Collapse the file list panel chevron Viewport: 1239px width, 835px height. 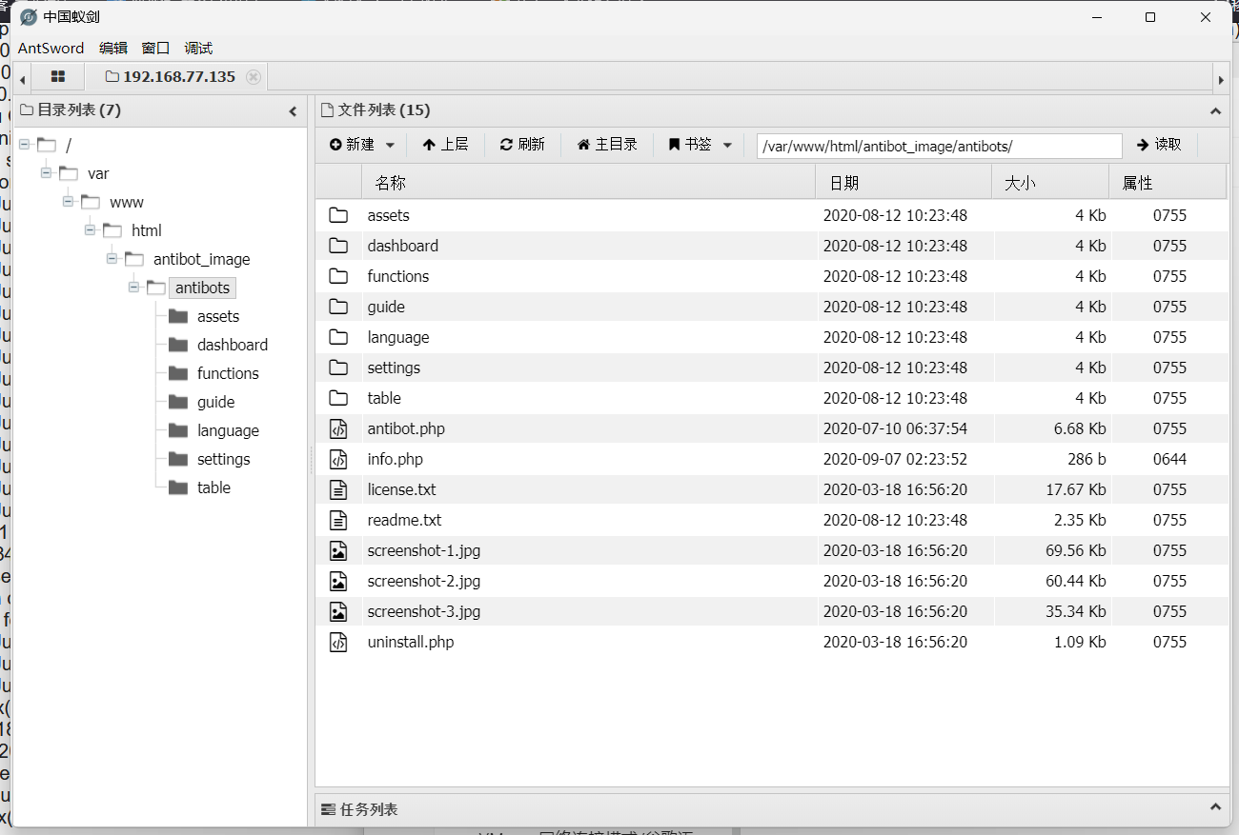[x=1215, y=111]
